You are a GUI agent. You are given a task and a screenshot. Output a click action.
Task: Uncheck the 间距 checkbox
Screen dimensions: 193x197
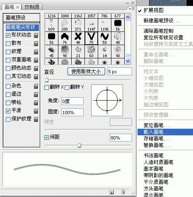(46, 137)
